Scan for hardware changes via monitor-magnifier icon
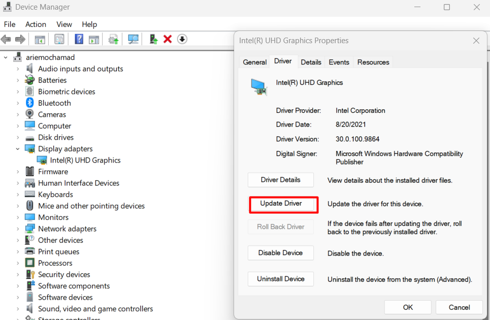This screenshot has width=490, height=320. [133, 40]
